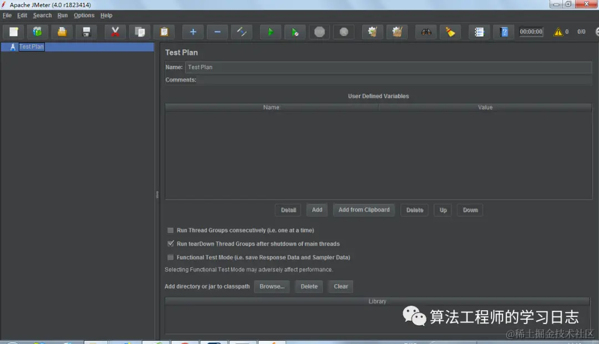Click the Shutdown toolbar icon
The image size is (599, 344).
point(344,32)
